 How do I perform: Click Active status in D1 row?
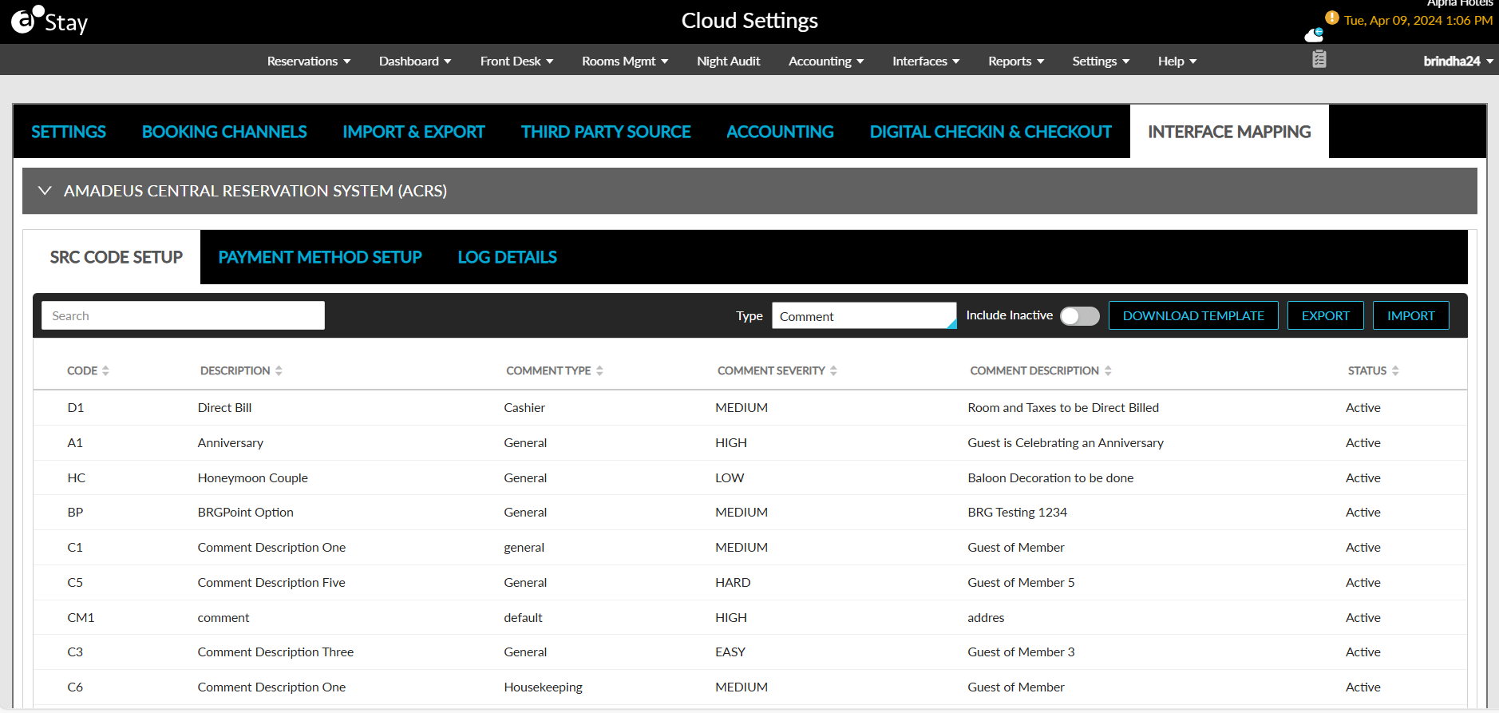coord(1363,407)
